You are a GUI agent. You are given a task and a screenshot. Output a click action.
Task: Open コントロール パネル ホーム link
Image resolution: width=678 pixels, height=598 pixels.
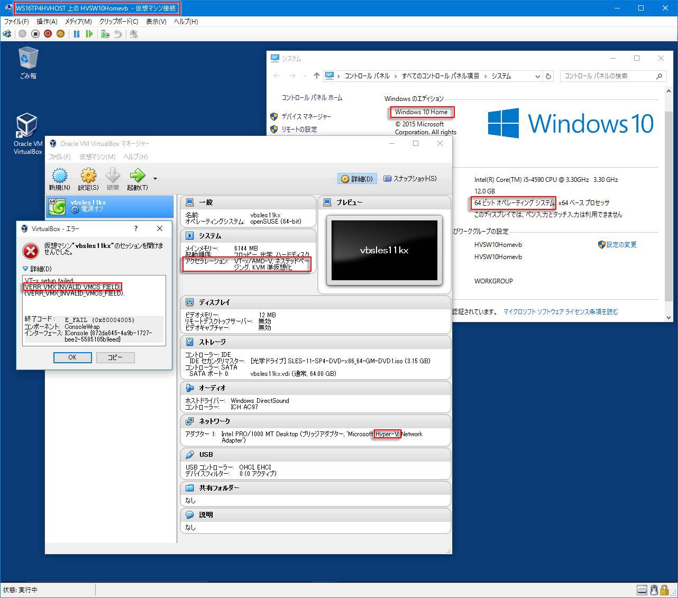pos(312,98)
